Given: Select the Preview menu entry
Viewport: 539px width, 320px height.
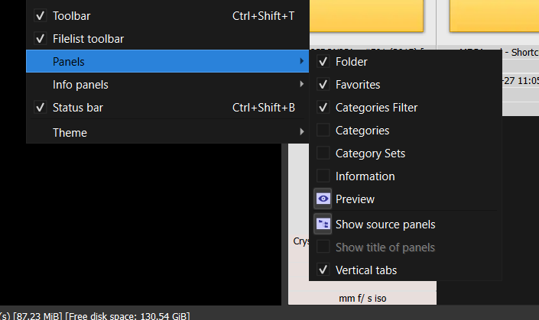Looking at the screenshot, I should click(355, 199).
